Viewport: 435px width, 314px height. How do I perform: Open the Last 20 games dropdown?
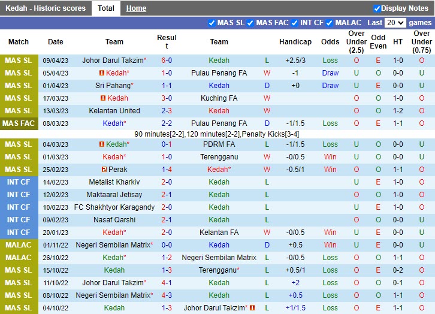point(395,23)
